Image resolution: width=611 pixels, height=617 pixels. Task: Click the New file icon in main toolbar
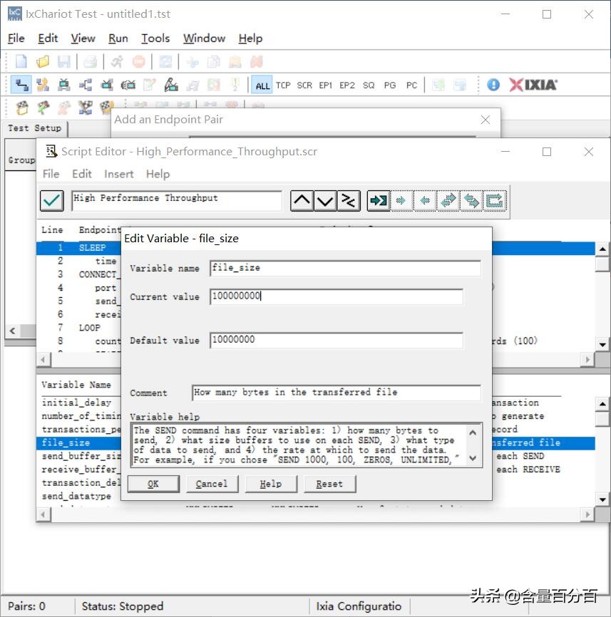(x=21, y=62)
